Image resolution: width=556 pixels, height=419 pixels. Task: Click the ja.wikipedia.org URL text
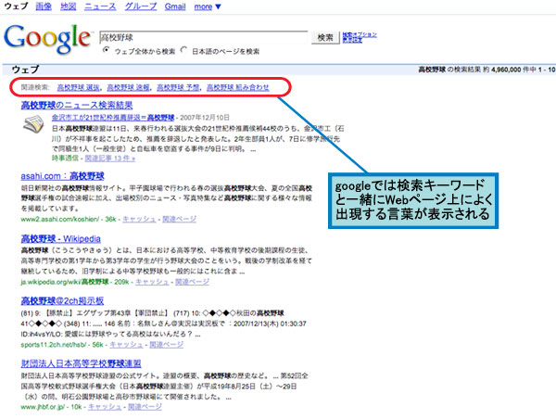[x=65, y=282]
